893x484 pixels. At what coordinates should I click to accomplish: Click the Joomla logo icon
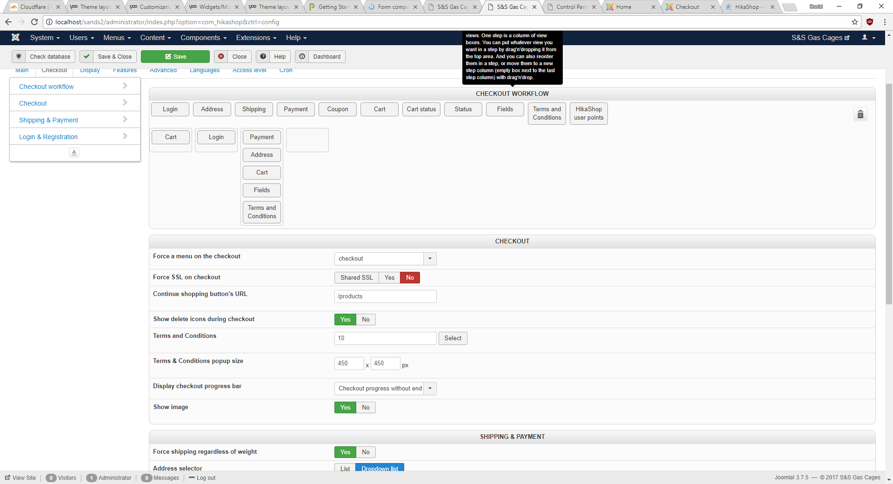[x=15, y=38]
